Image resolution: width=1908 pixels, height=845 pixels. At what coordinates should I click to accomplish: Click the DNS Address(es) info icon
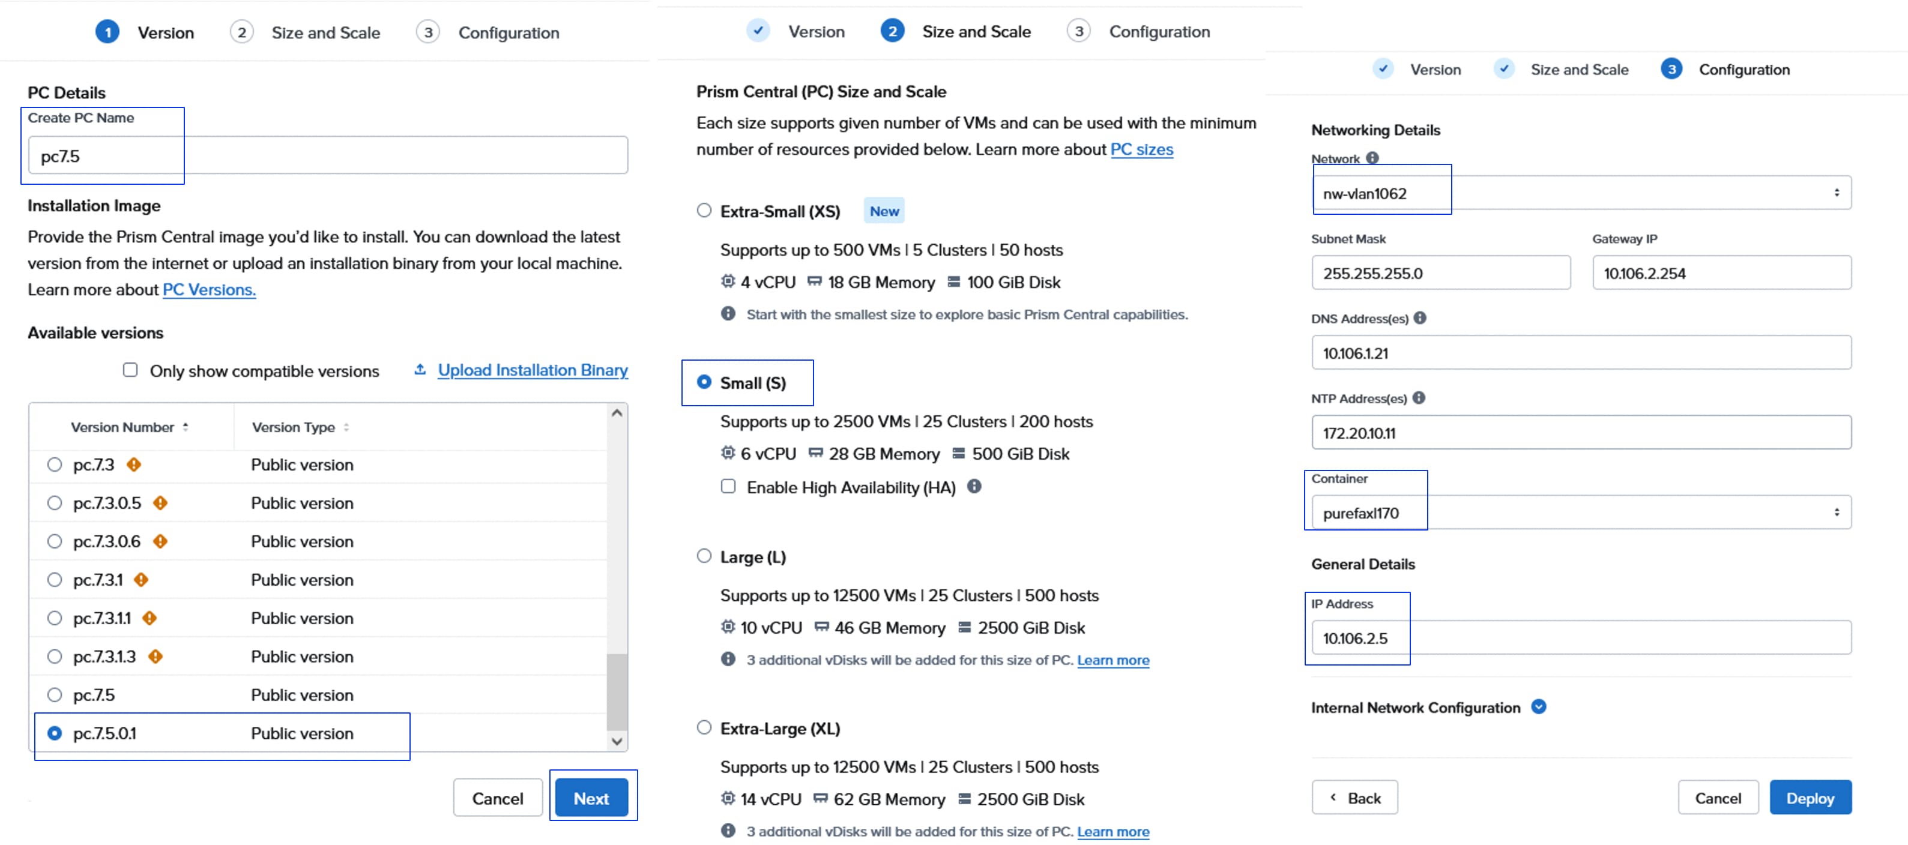point(1419,317)
